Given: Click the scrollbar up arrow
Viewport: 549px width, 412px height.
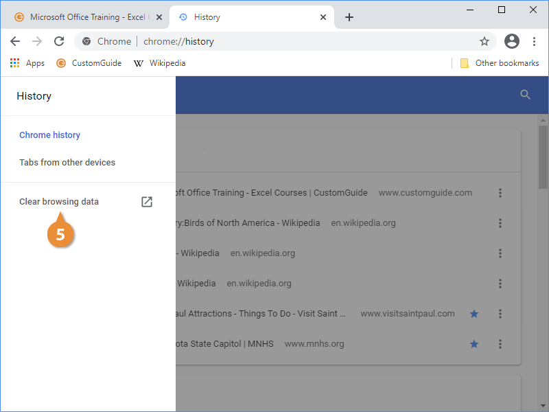Looking at the screenshot, I should pyautogui.click(x=543, y=120).
